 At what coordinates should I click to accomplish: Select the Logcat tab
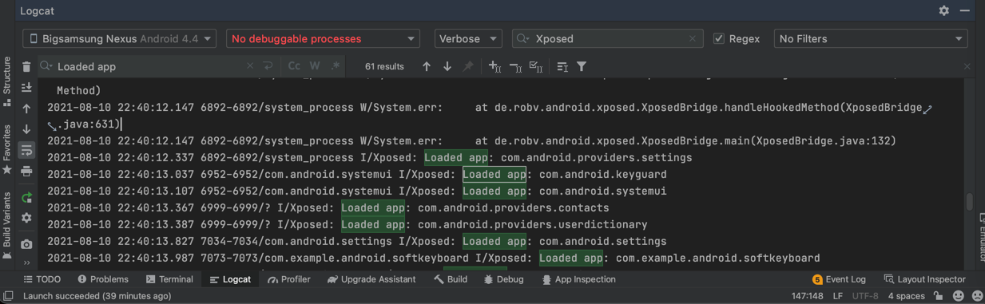230,279
